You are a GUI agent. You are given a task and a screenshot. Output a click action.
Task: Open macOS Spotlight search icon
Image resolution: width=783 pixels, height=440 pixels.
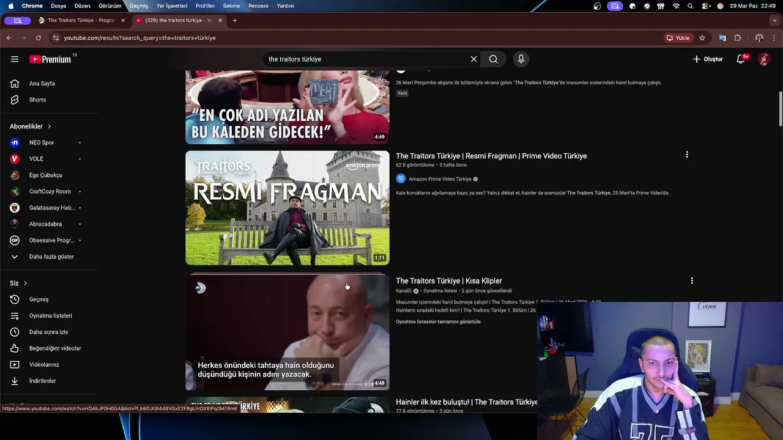691,6
